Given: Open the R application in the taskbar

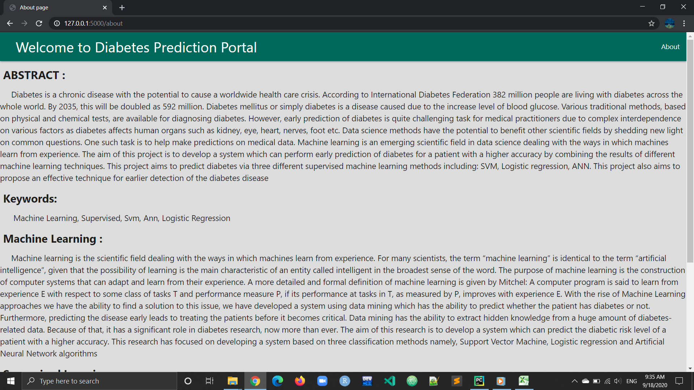Looking at the screenshot, I should pyautogui.click(x=344, y=381).
